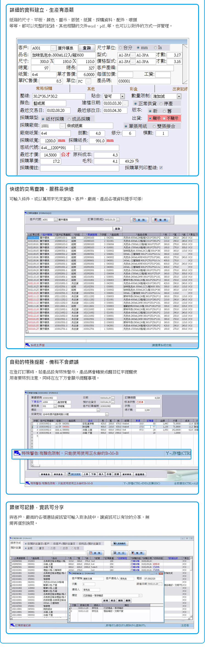Click the 列印 print button with printer icon
Image resolution: width=205 pixels, height=647 pixels.
click(119, 553)
